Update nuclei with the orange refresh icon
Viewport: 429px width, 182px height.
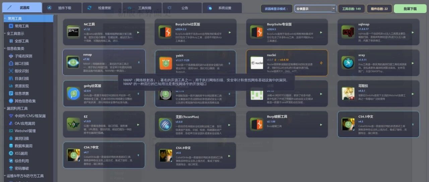coord(321,63)
